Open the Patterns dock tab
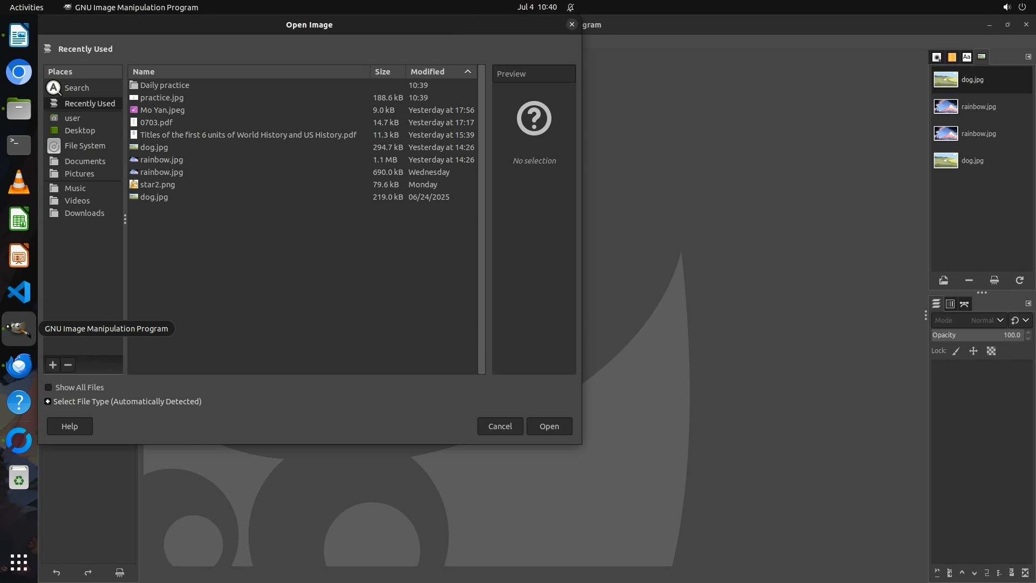This screenshot has height=583, width=1036. click(952, 57)
